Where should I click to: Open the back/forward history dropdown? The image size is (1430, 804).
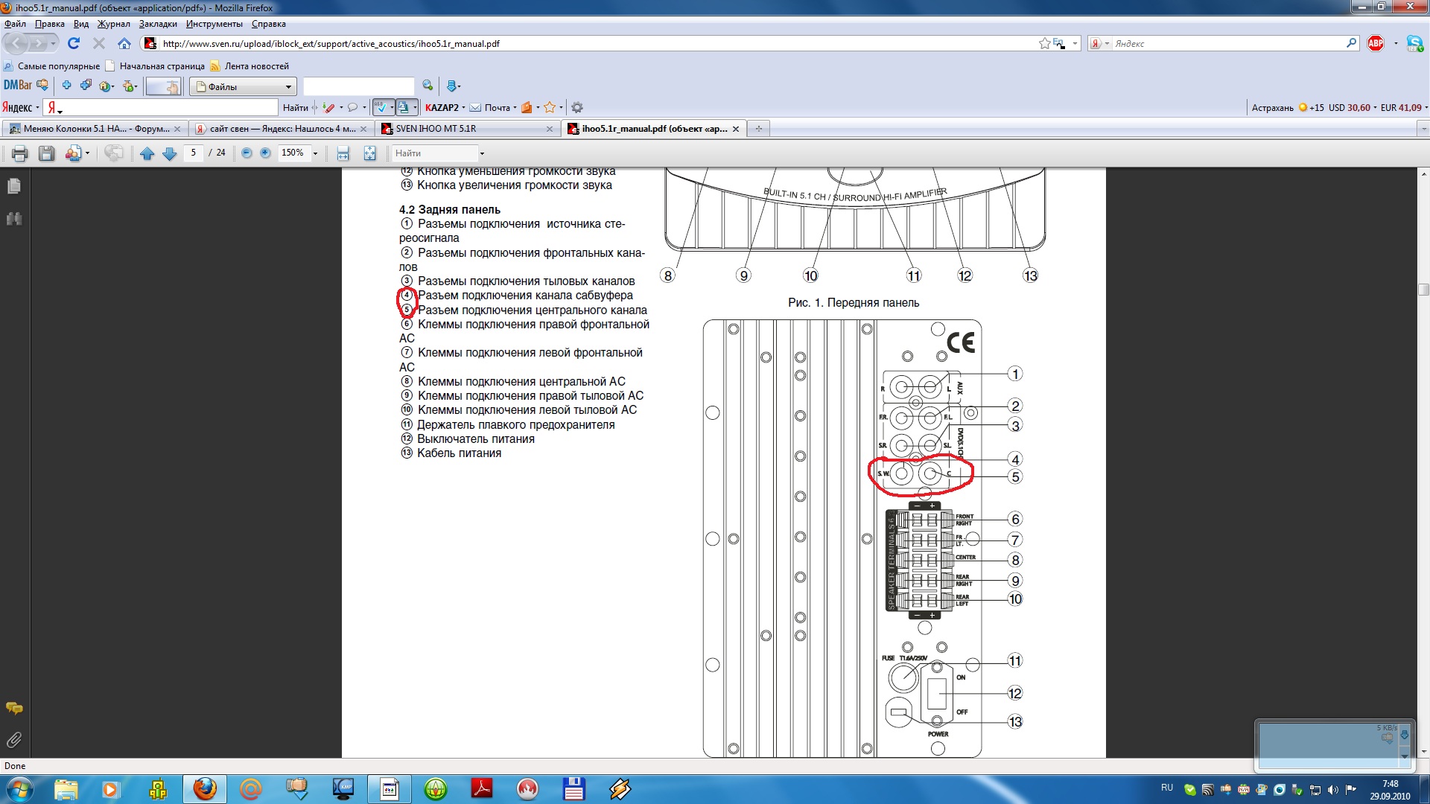coord(54,43)
